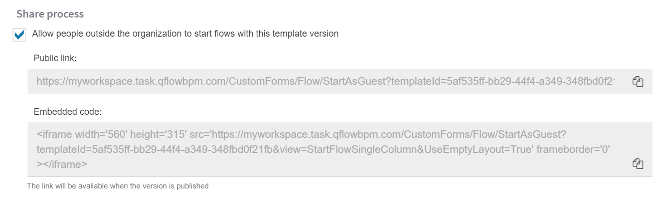Screen dimensions: 660x201
Task: Select the Embedded code text area
Action: click(340, 149)
